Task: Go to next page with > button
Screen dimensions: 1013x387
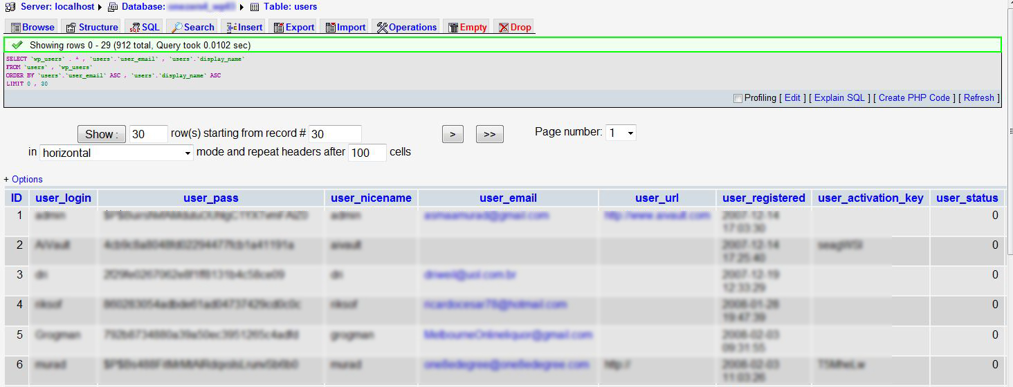Action: pos(452,134)
